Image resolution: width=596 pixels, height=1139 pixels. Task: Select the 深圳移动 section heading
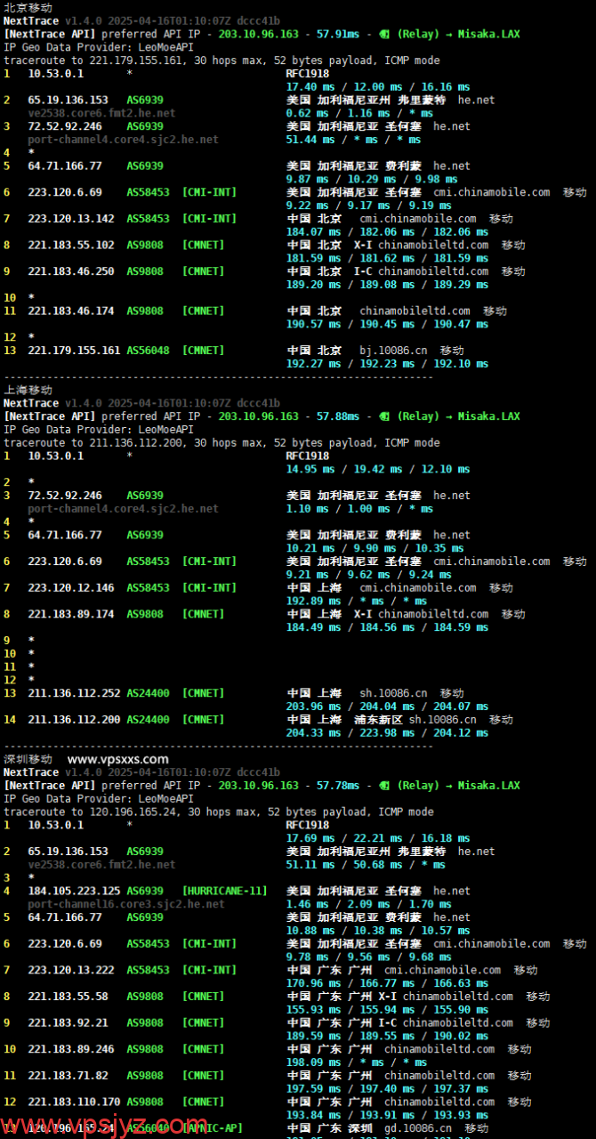[28, 759]
